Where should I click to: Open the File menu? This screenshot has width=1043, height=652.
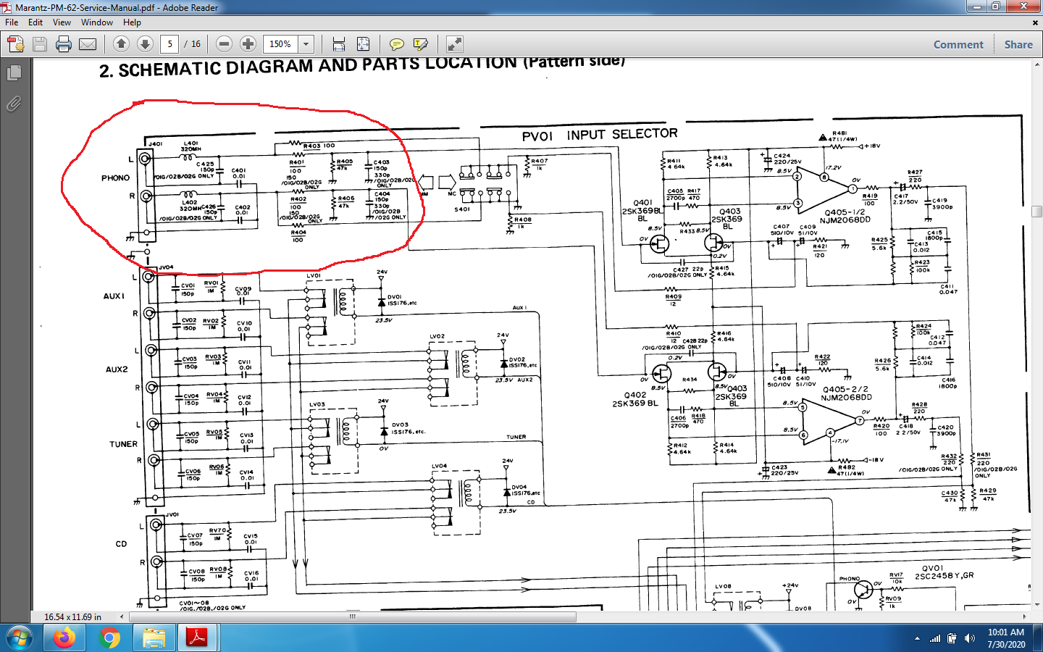(x=12, y=22)
